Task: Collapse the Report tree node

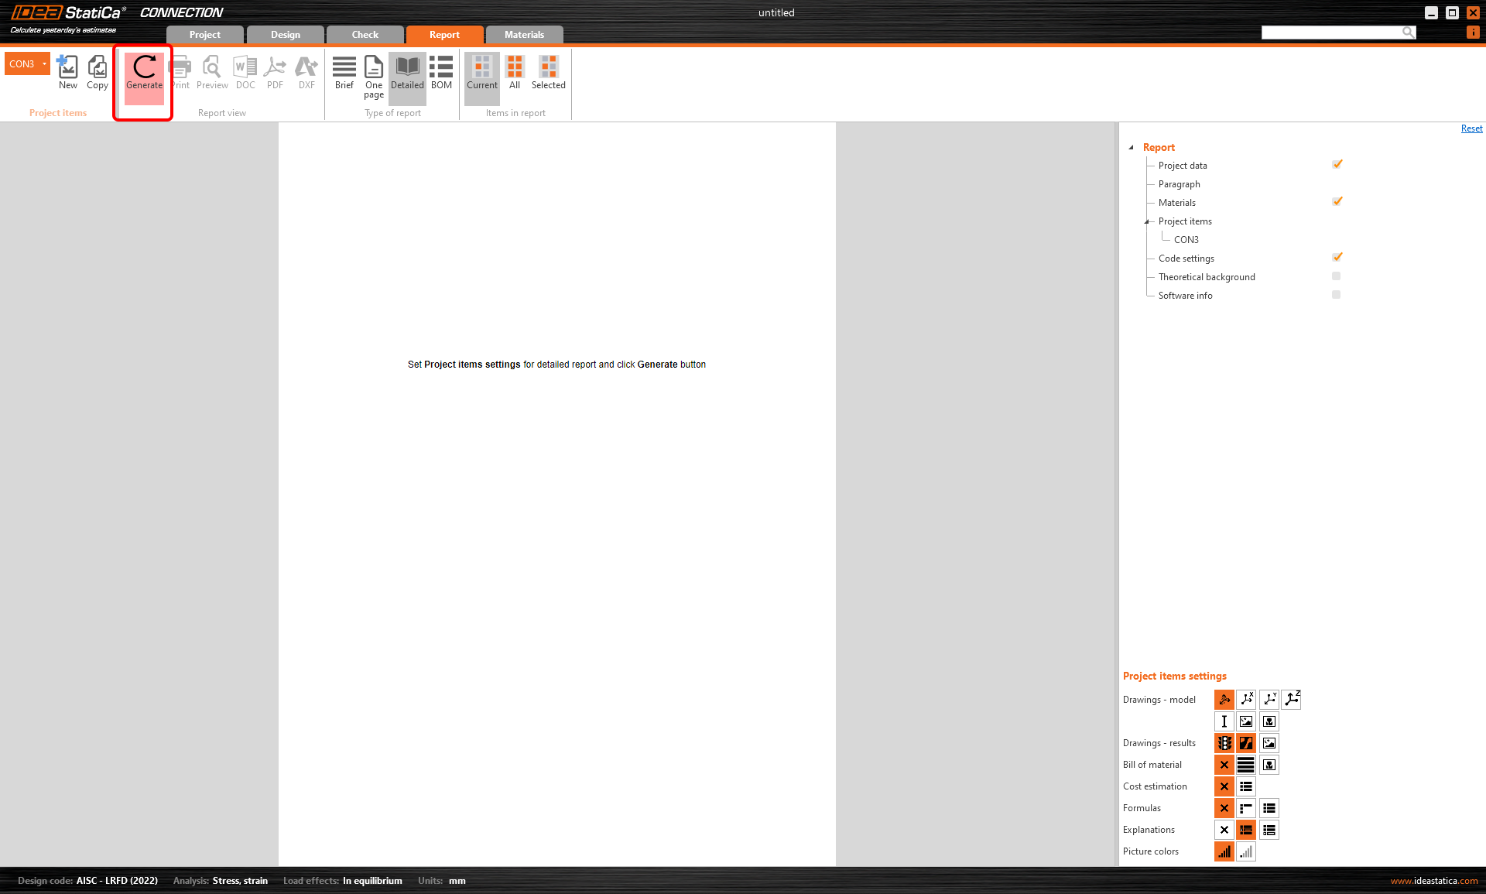Action: [x=1131, y=147]
